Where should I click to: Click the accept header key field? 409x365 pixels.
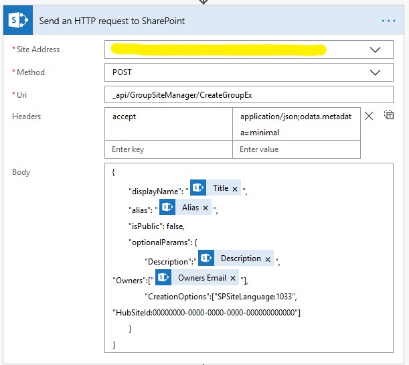click(169, 124)
